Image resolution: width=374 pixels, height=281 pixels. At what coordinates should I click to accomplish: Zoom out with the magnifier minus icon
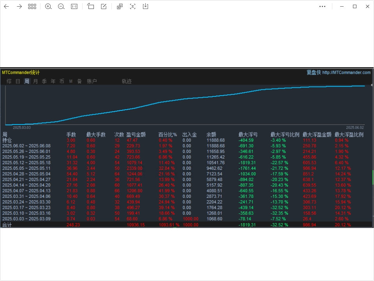pos(61,7)
